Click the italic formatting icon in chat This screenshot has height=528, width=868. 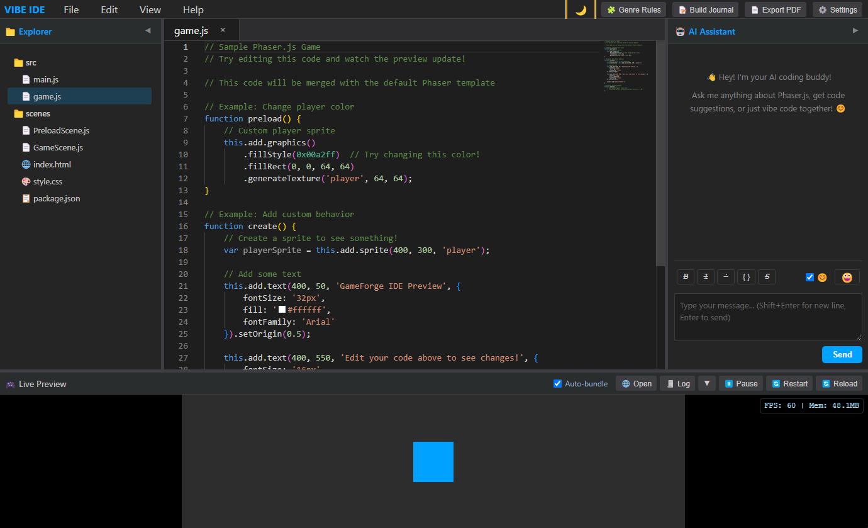tap(706, 277)
